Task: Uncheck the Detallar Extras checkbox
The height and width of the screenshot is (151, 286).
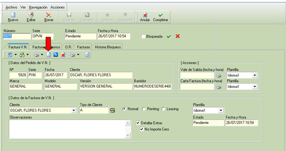Action: pyautogui.click(x=138, y=123)
